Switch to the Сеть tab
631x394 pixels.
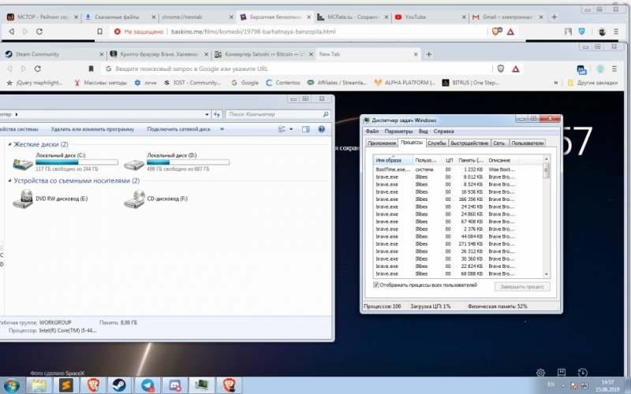[499, 143]
